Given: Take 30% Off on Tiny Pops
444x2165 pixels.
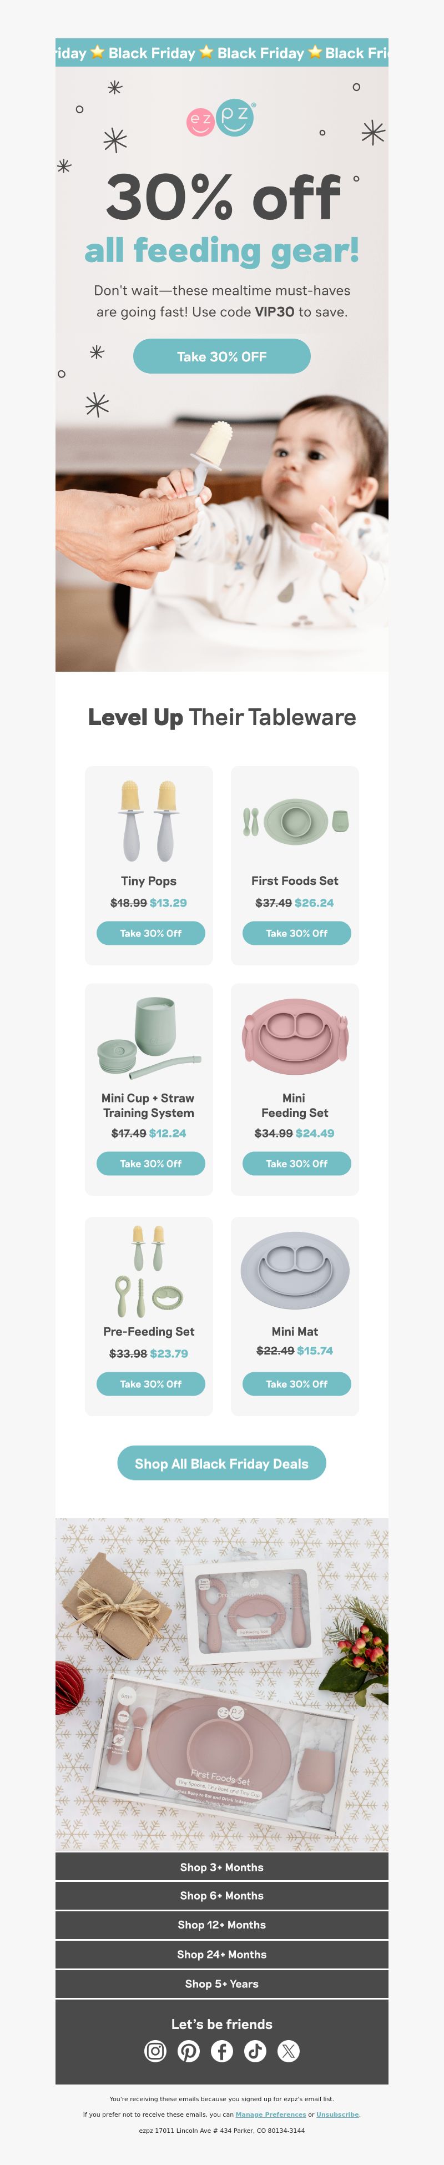Looking at the screenshot, I should coord(150,933).
